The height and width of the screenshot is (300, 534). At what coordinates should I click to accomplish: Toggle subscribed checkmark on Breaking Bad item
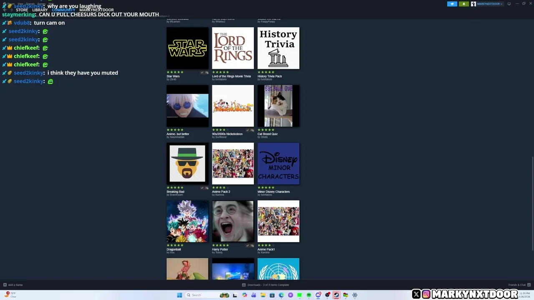tap(202, 188)
